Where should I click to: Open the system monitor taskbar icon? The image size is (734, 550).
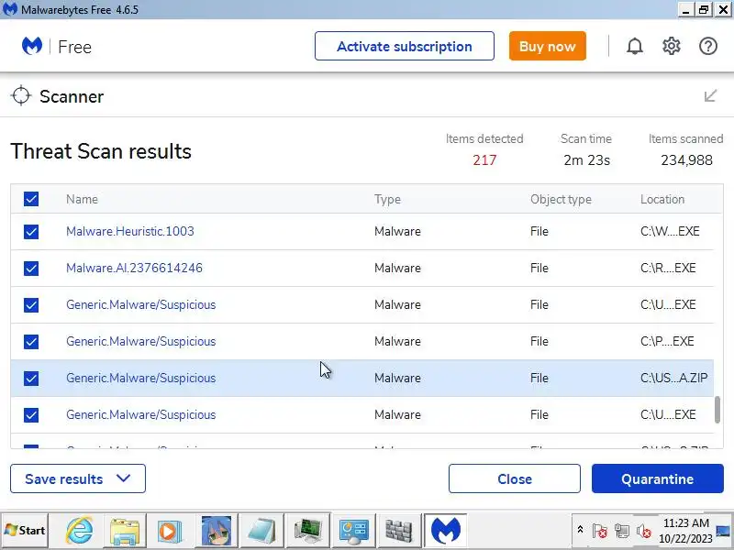click(307, 531)
